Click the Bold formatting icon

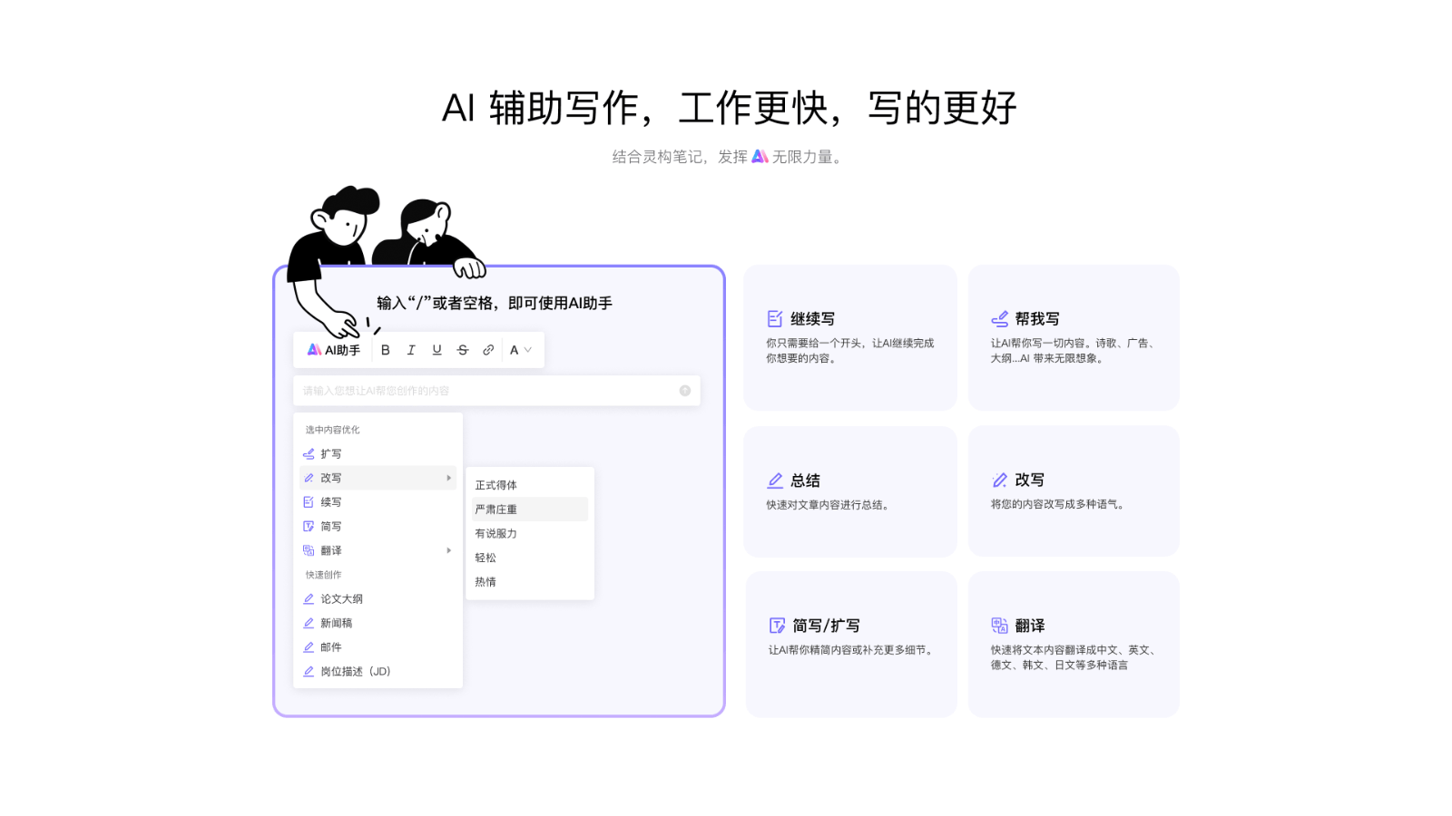tap(386, 350)
